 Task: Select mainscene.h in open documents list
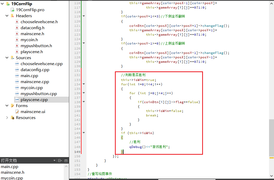pos(12,172)
